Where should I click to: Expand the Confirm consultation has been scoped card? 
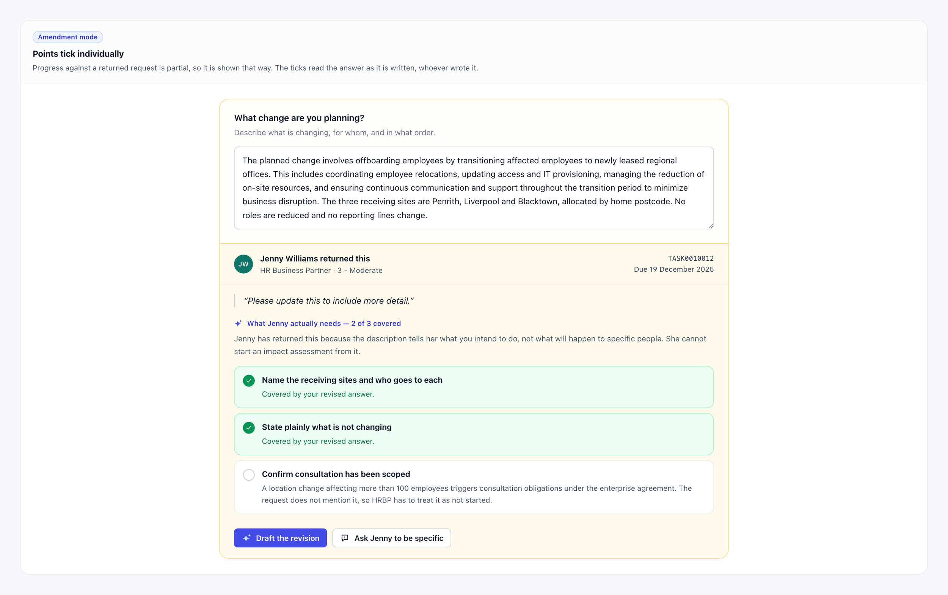474,487
